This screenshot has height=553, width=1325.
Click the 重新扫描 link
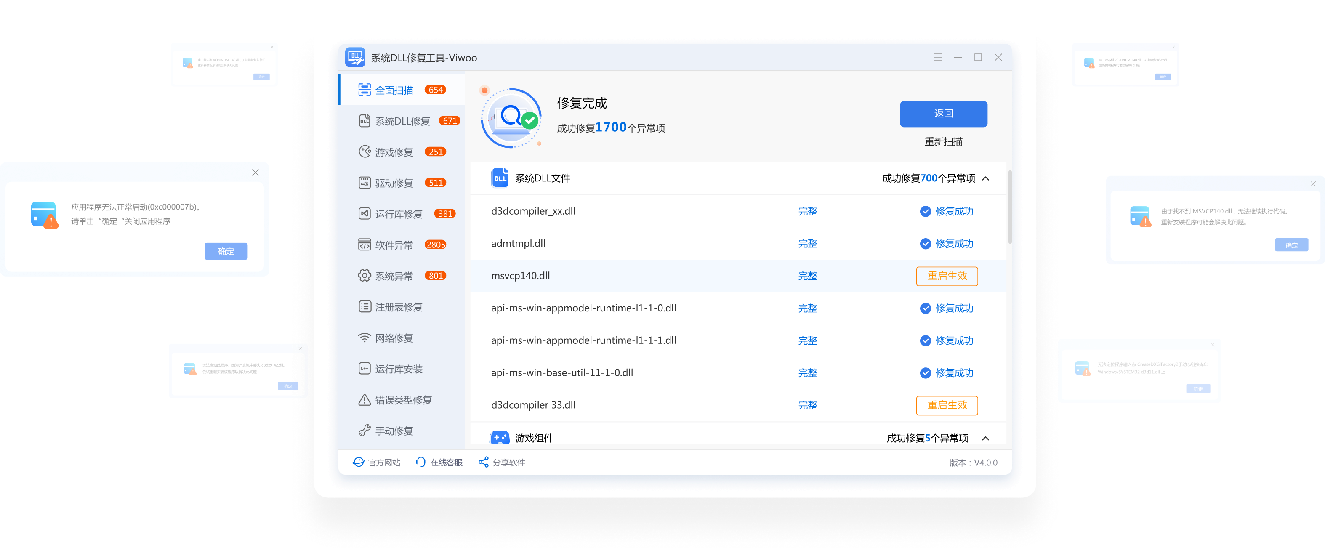pyautogui.click(x=943, y=141)
